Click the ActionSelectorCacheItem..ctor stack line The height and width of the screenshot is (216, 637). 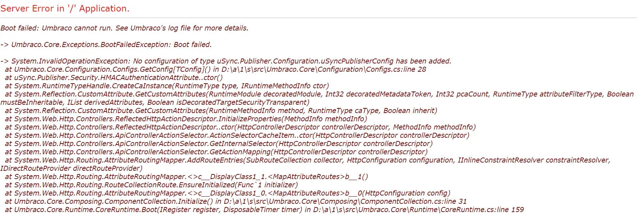pos(237,135)
